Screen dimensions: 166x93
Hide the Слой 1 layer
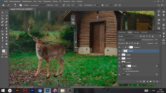point(119,66)
